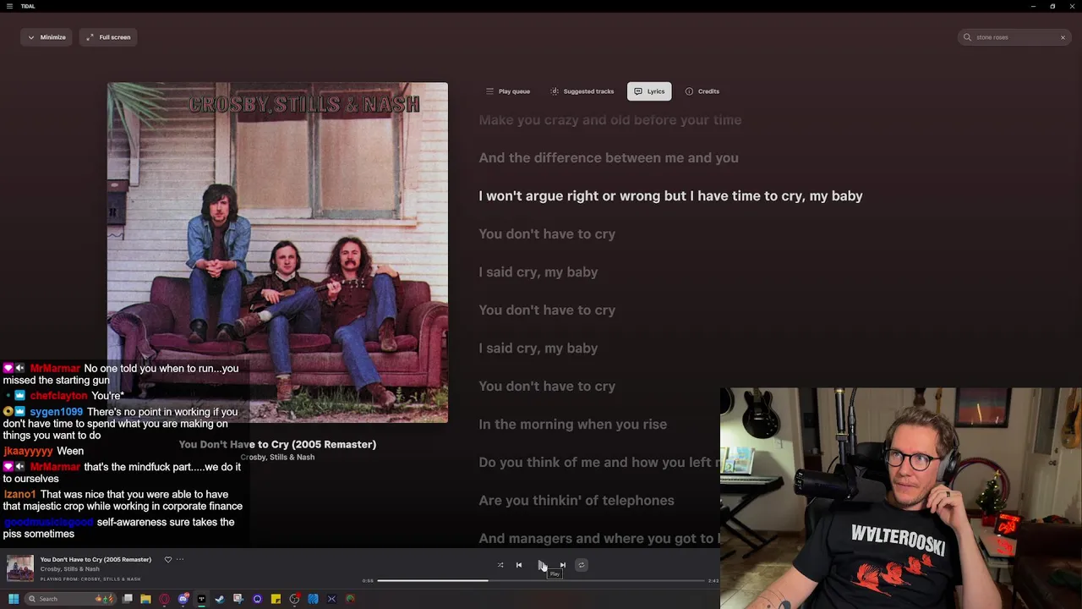
Task: Click the Play button in player bar
Action: point(542,565)
